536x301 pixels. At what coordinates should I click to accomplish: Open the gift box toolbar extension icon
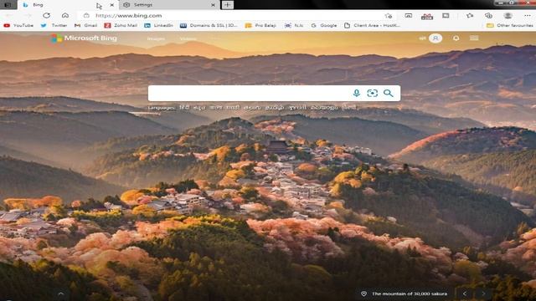pos(427,16)
